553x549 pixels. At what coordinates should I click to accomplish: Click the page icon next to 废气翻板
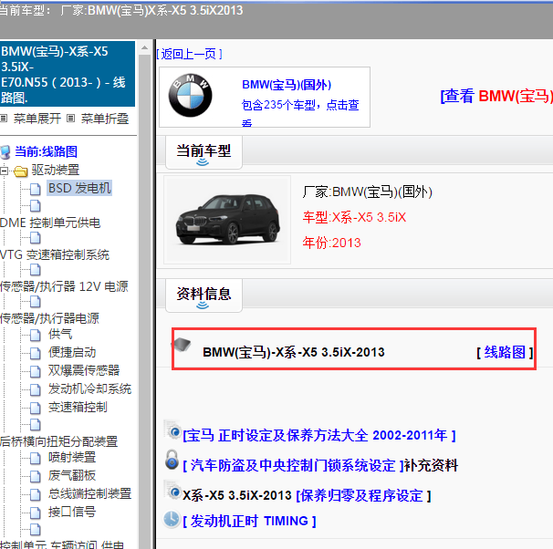(x=35, y=476)
